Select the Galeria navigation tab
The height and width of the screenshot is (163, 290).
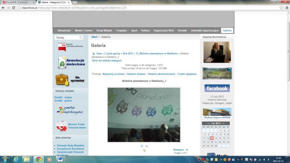click(x=227, y=31)
